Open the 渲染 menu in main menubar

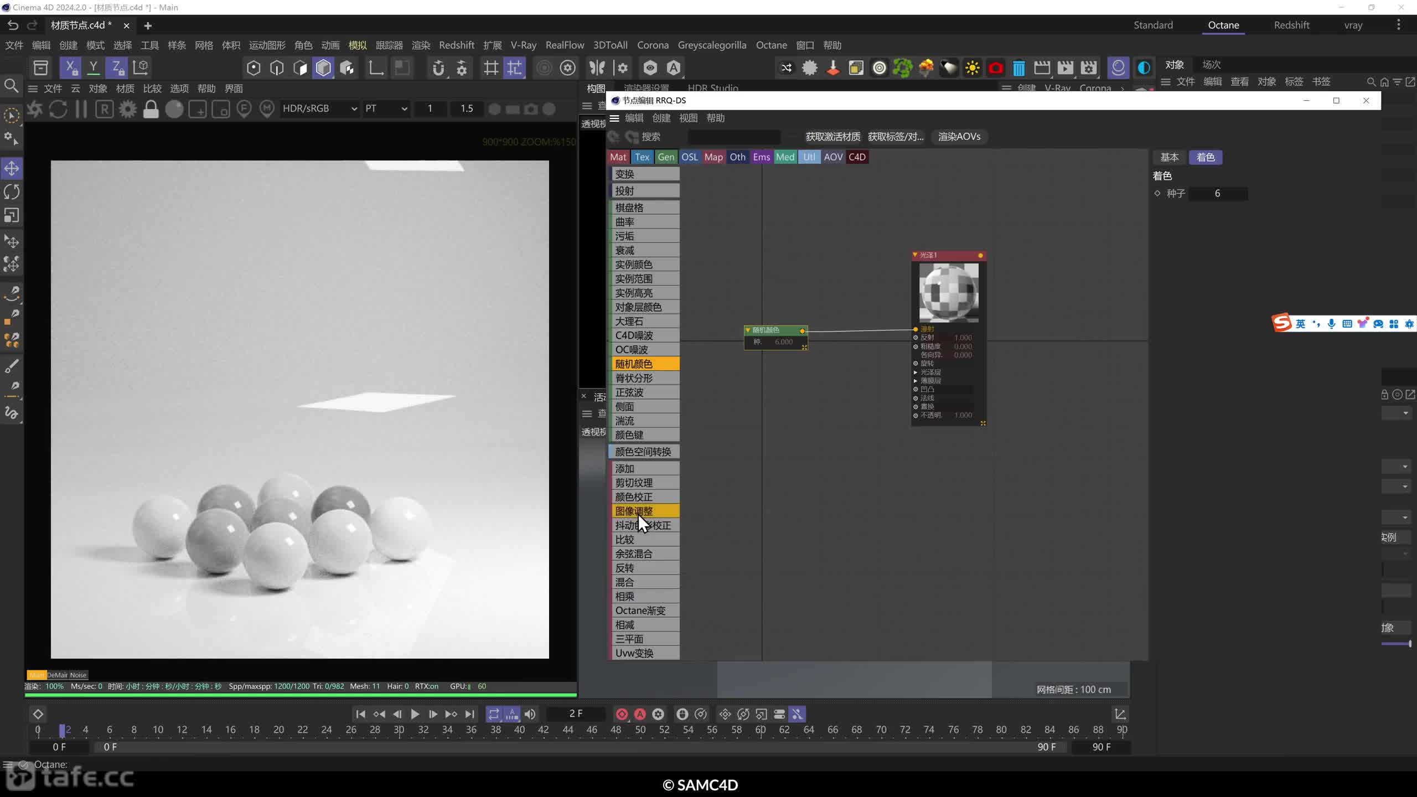pos(421,45)
